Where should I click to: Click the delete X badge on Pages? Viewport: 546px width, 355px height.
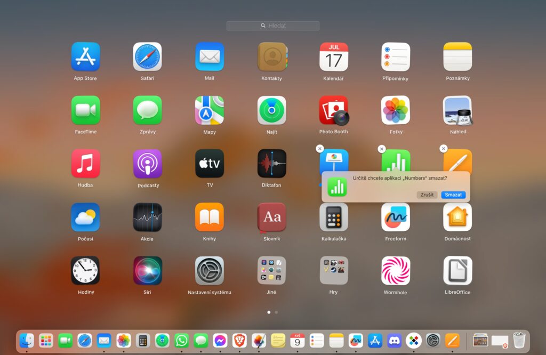click(x=443, y=149)
